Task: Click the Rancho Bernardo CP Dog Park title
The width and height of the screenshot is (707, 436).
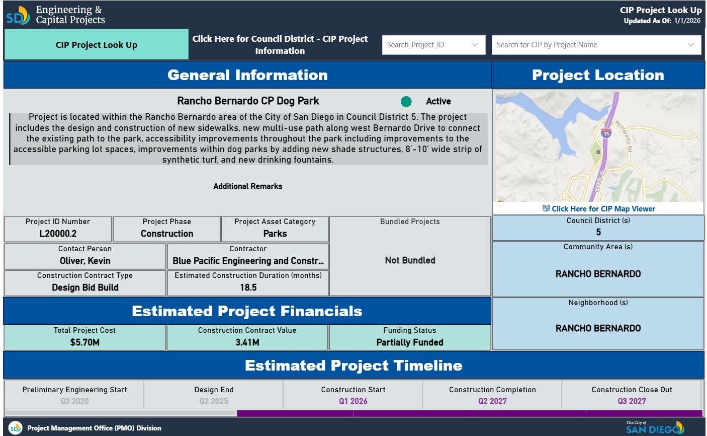Action: 248,101
